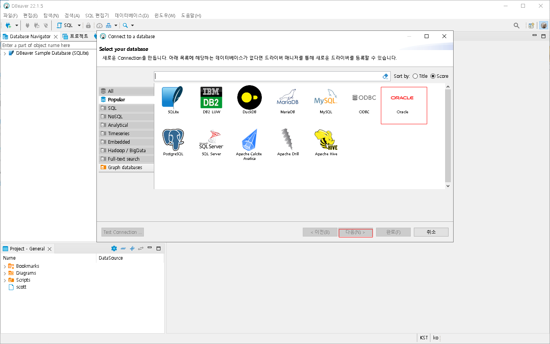This screenshot has width=550, height=344.
Task: Collapse all in Project panel
Action: 123,248
